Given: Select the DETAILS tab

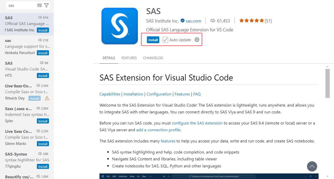Looking at the screenshot, I should point(109,58).
